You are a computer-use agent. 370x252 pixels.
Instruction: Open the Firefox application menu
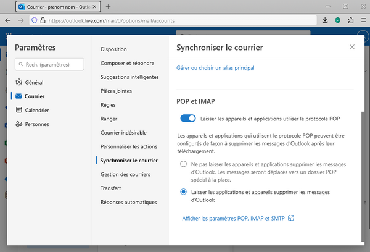coord(363,20)
